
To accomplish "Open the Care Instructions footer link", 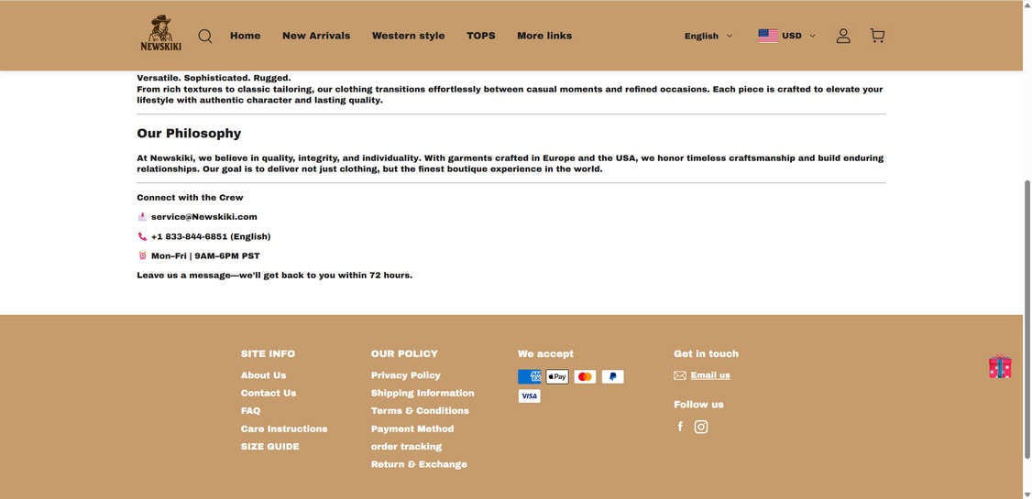I will tap(284, 428).
